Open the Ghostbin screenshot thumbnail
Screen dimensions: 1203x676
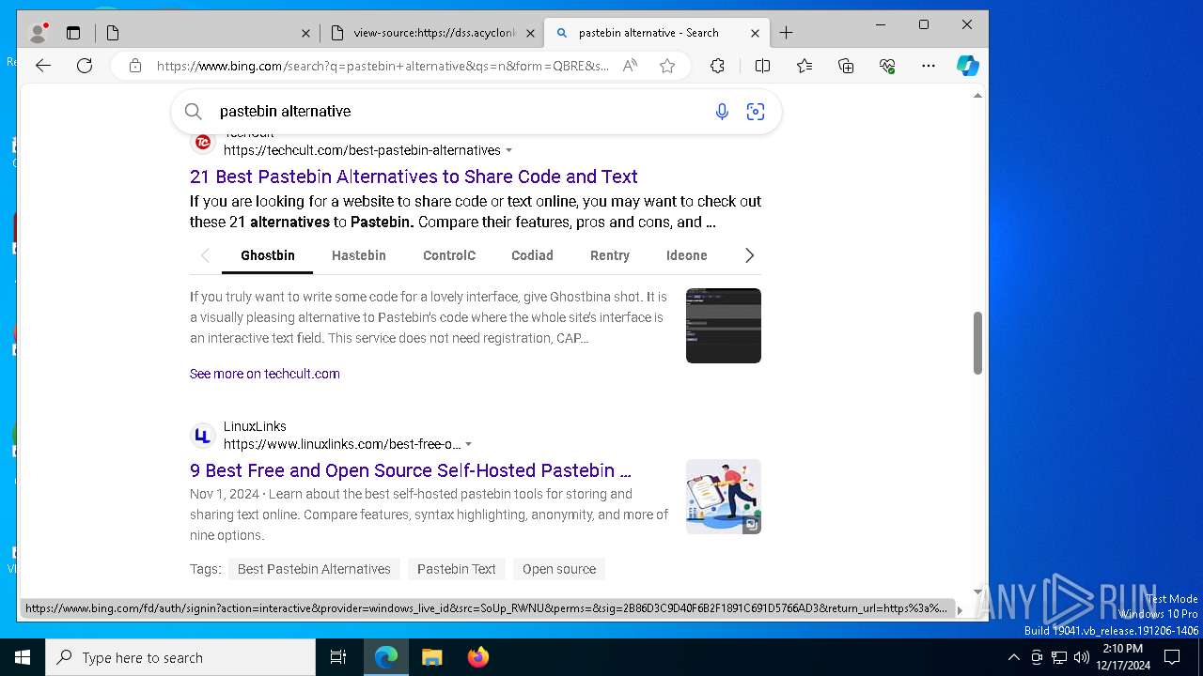[724, 326]
